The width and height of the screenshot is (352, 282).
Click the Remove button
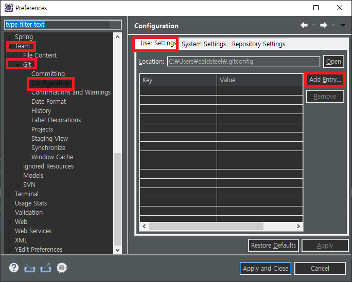[325, 97]
